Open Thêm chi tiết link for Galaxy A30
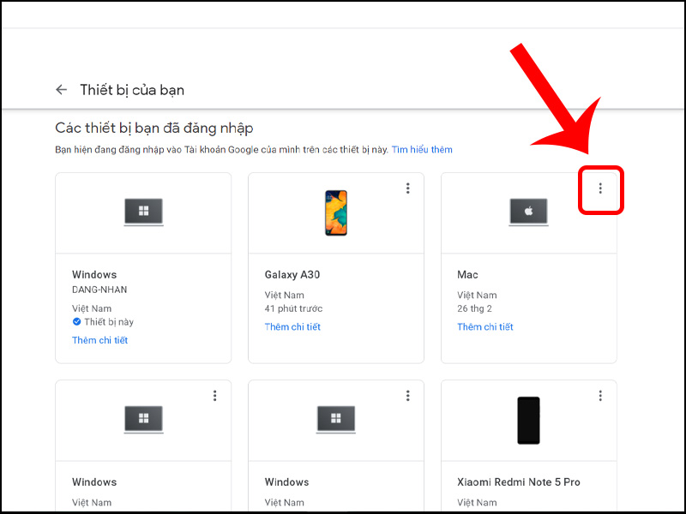The image size is (686, 514). tap(292, 326)
